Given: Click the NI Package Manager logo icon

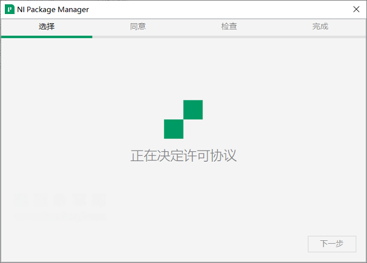Looking at the screenshot, I should [10, 9].
